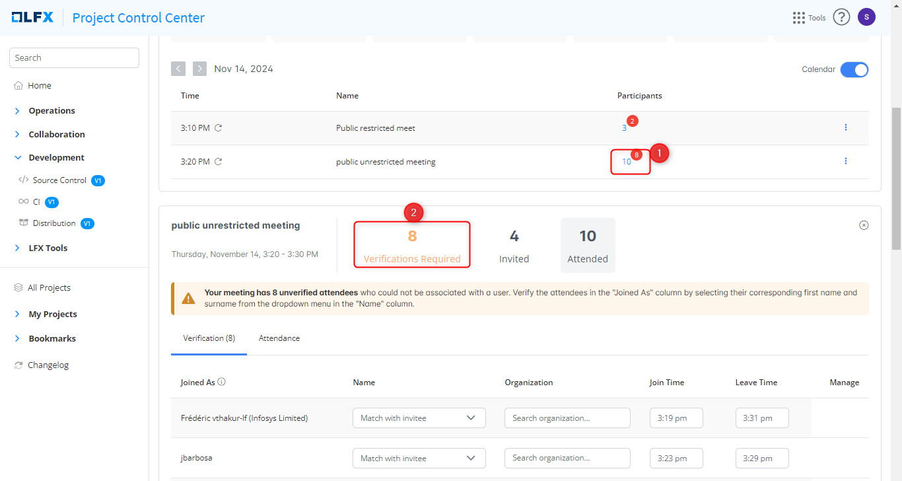Click the 10 participants count link

(626, 162)
